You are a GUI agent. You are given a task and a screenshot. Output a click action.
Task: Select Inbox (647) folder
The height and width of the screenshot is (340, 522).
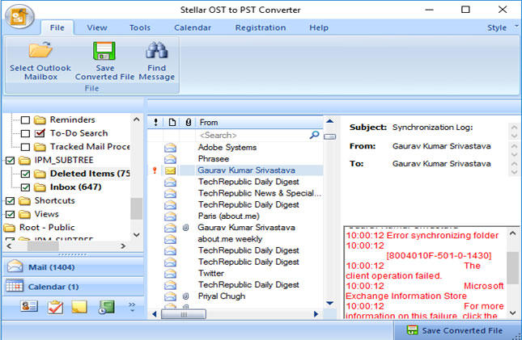(75, 187)
